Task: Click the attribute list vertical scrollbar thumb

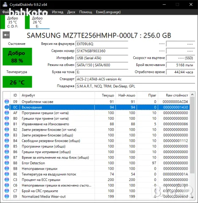Action: (x=192, y=135)
